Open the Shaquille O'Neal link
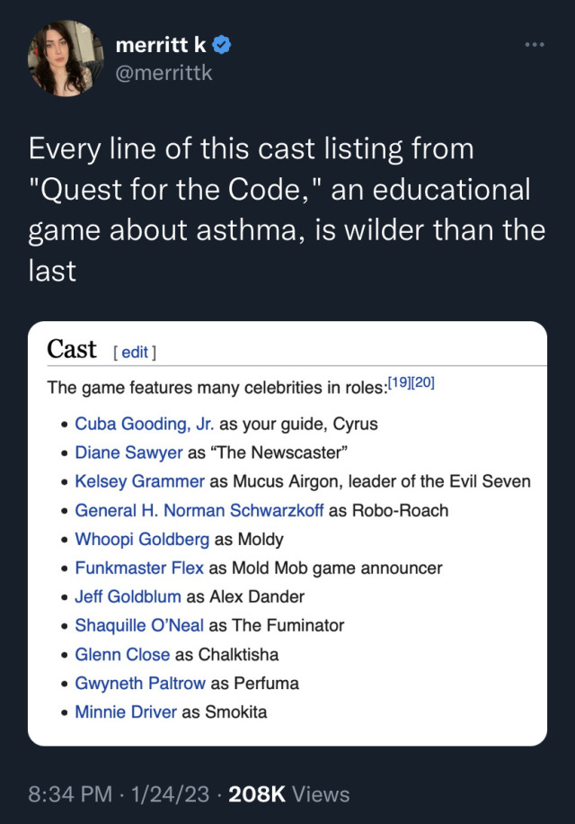Image resolution: width=575 pixels, height=824 pixels. click(x=139, y=625)
